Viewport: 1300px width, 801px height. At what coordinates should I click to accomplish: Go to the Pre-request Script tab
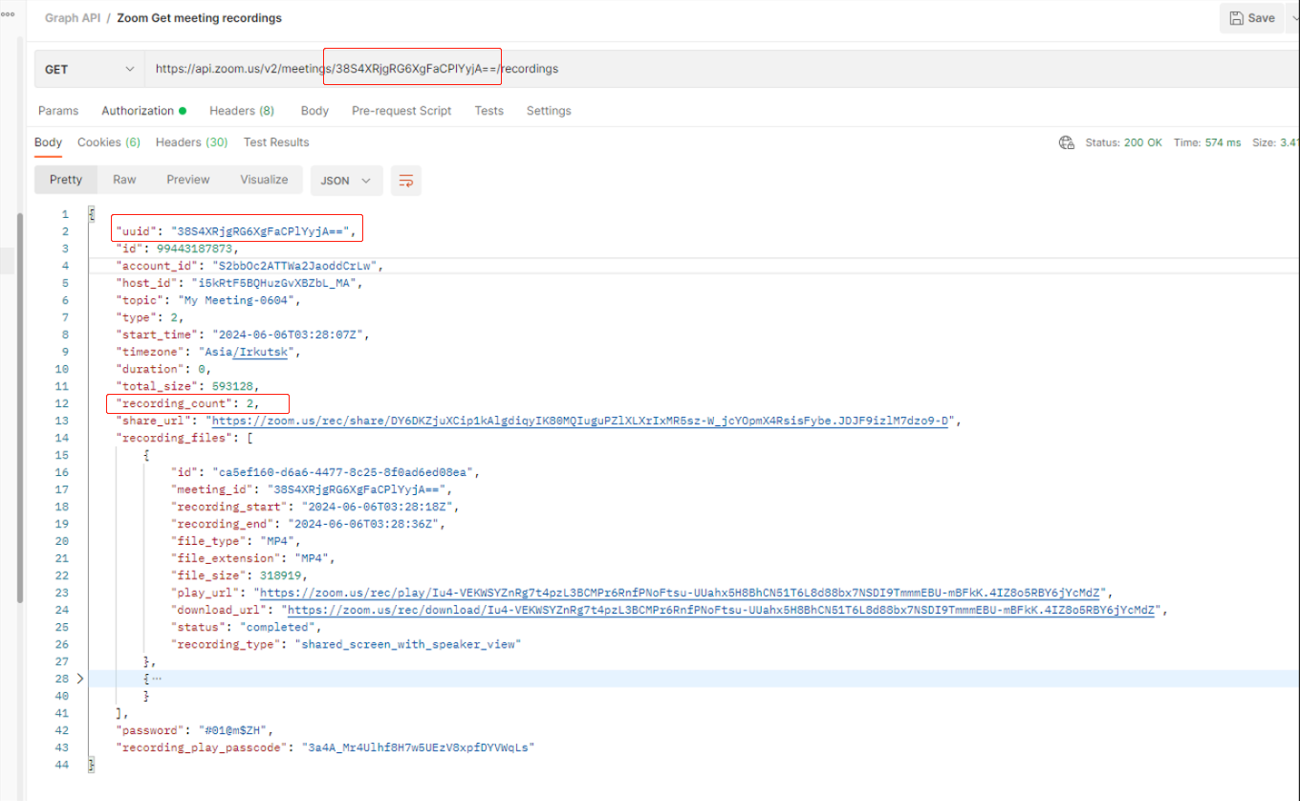(401, 111)
